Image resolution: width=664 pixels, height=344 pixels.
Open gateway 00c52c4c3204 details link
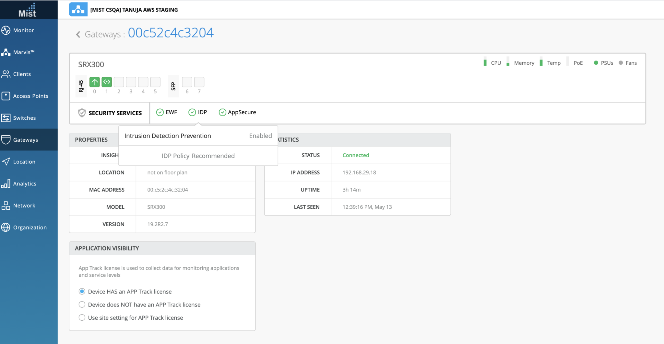tap(171, 33)
